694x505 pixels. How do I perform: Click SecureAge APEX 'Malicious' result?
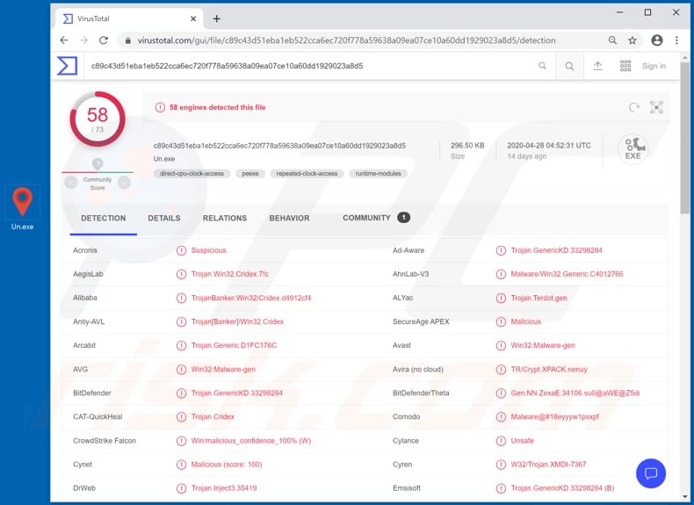526,321
